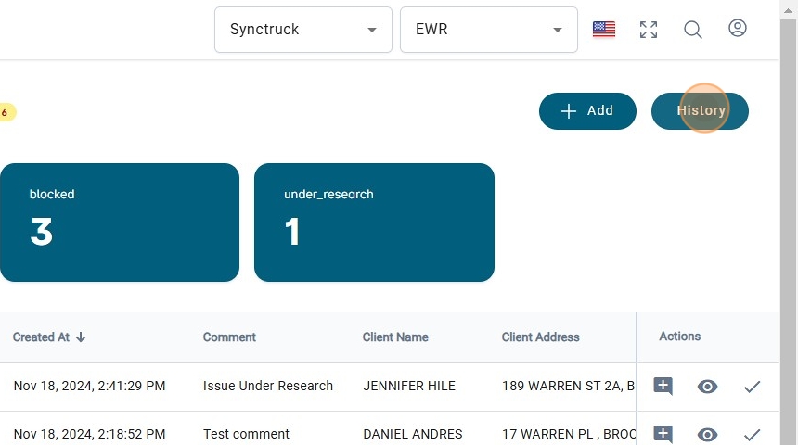The width and height of the screenshot is (798, 445).
Task: Mark Jennifer Hile row as resolved
Action: click(752, 387)
